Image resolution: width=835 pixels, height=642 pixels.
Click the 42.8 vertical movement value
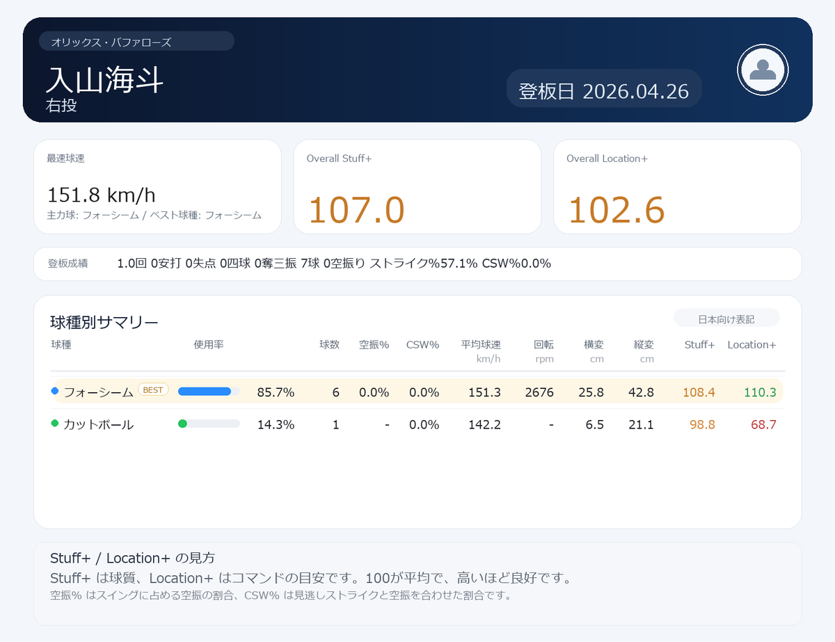641,392
